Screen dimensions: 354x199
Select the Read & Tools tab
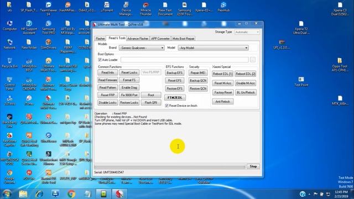117,38
